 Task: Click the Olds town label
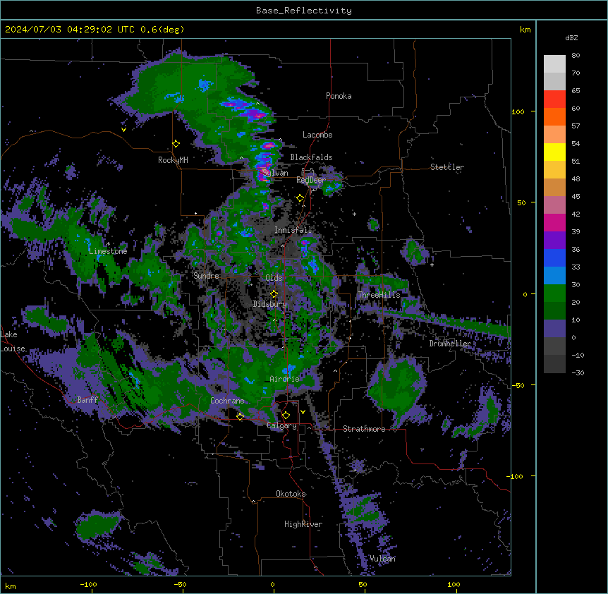click(x=274, y=278)
